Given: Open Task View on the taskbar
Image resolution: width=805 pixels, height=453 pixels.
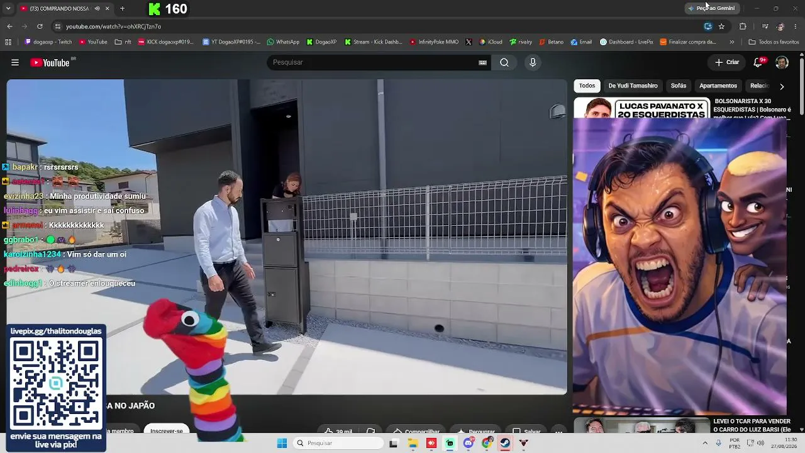Looking at the screenshot, I should point(394,443).
